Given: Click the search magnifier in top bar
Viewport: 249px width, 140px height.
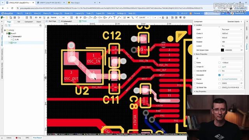Looking at the screenshot, I should (x=178, y=13).
